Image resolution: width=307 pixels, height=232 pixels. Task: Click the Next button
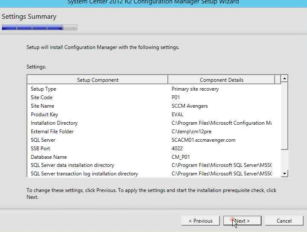coord(243,221)
